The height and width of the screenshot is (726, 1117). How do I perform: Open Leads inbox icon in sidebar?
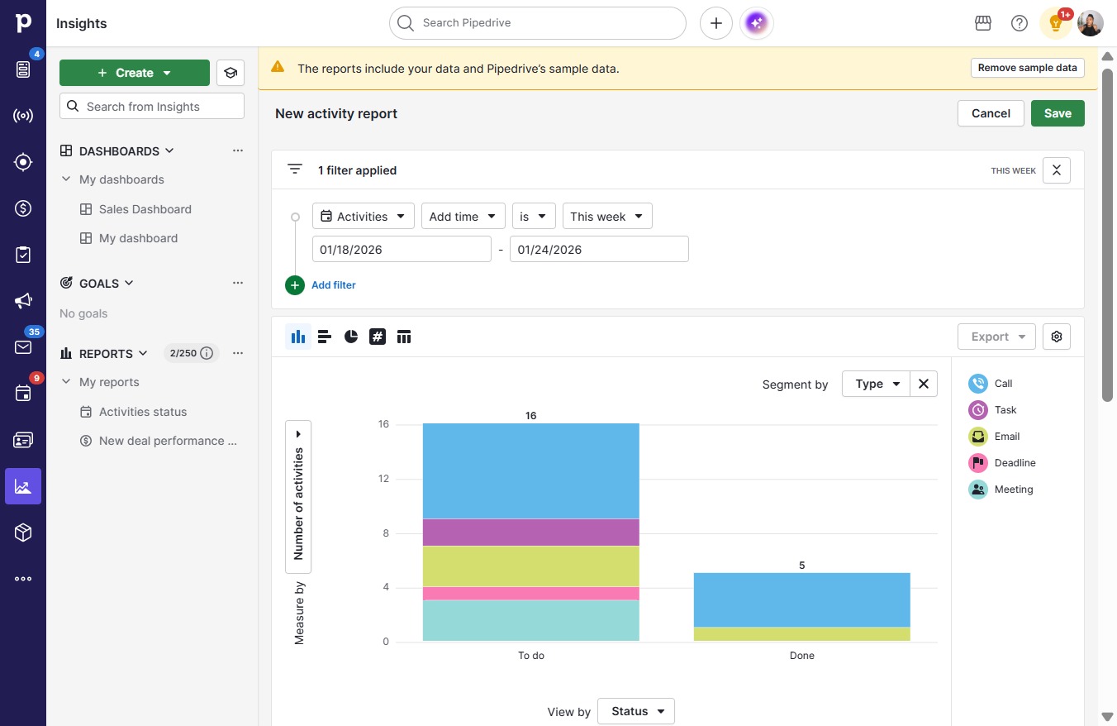[23, 69]
